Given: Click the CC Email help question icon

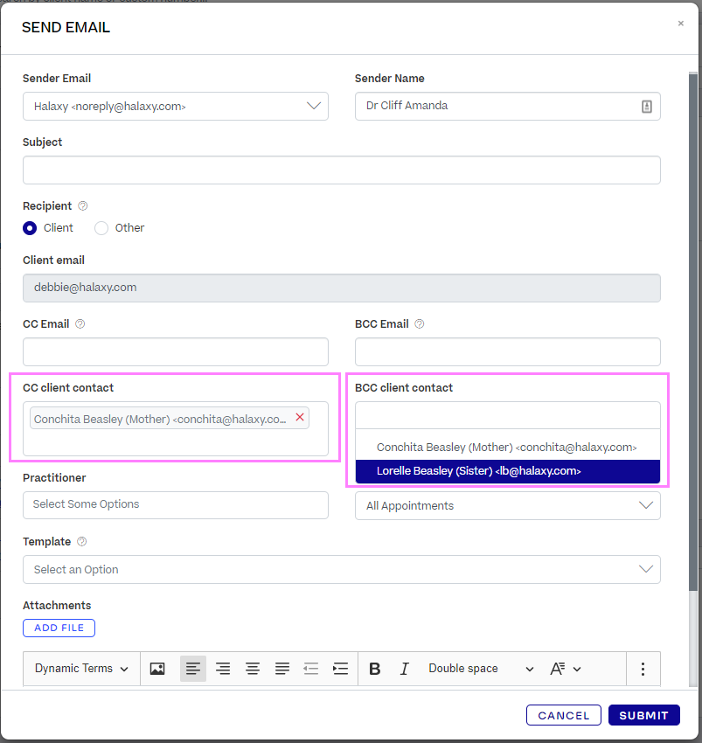Looking at the screenshot, I should click(80, 323).
